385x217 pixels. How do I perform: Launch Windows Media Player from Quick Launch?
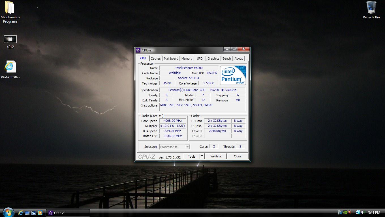(x=40, y=213)
